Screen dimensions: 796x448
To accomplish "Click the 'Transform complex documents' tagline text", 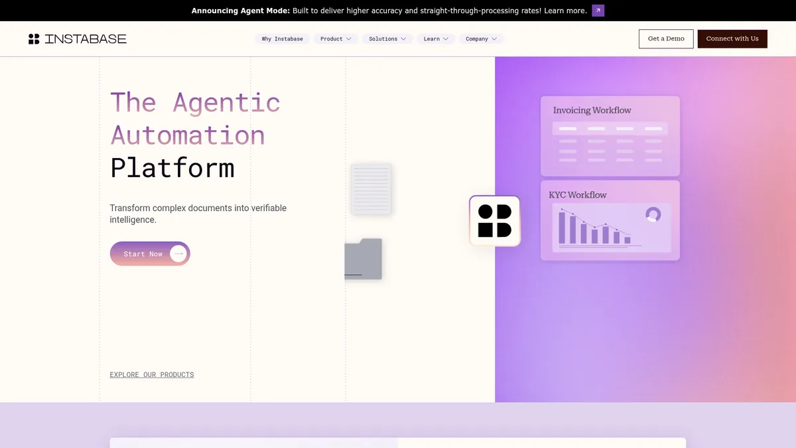I will [198, 214].
